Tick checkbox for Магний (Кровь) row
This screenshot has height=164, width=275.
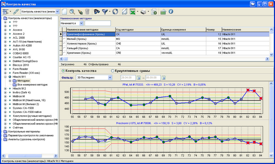[64, 39]
